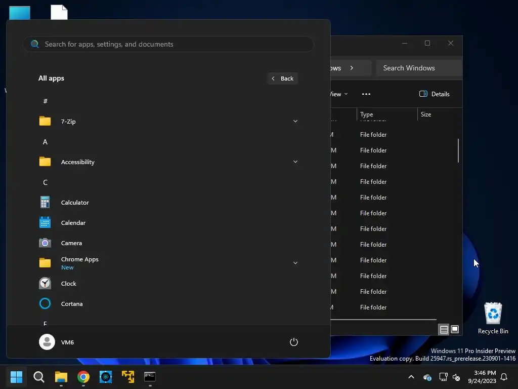518x389 pixels.
Task: Open the See more menu in File Explorer
Action: [366, 94]
